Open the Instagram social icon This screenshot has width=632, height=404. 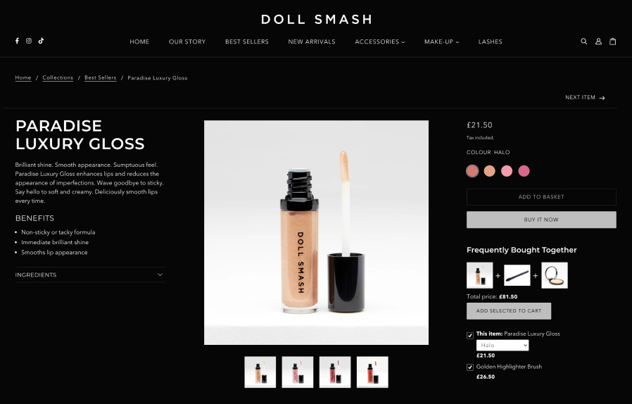29,41
